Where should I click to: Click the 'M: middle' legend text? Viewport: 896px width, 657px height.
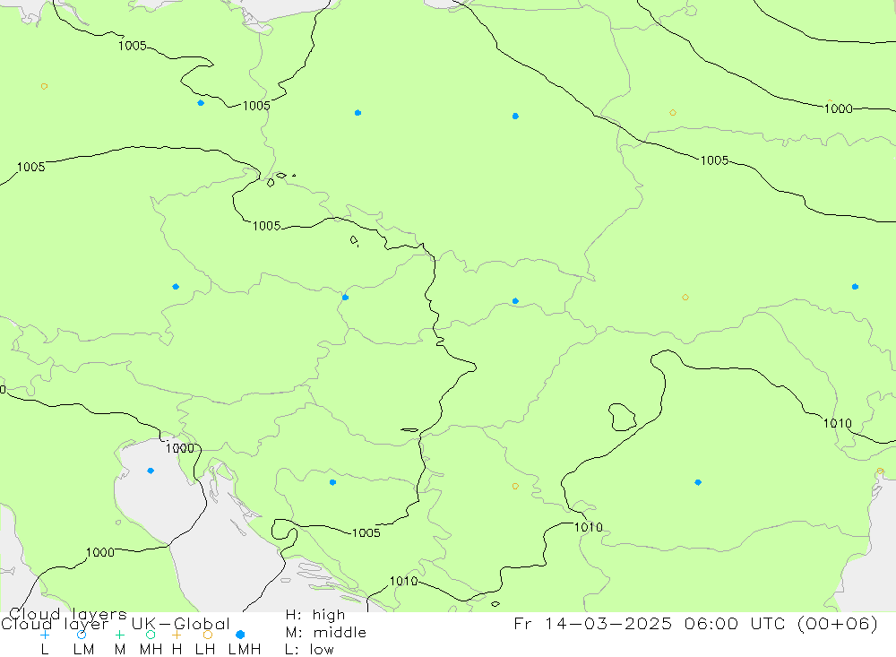(326, 633)
